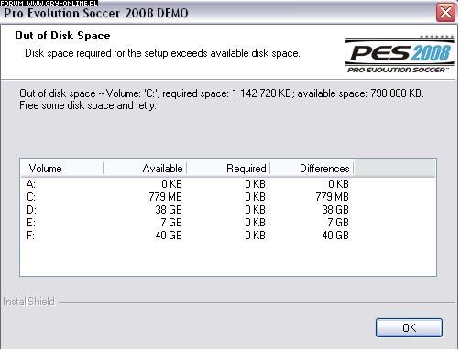
Task: Click the OK button
Action: click(409, 327)
